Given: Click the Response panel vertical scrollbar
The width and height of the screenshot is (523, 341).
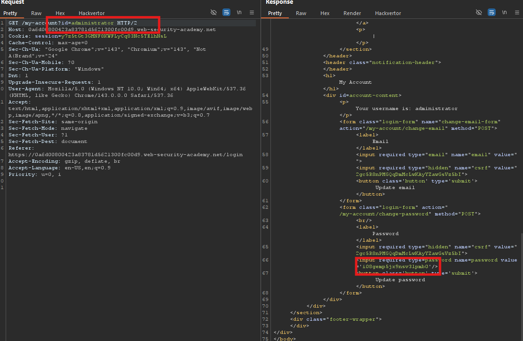Looking at the screenshot, I should click(x=522, y=286).
